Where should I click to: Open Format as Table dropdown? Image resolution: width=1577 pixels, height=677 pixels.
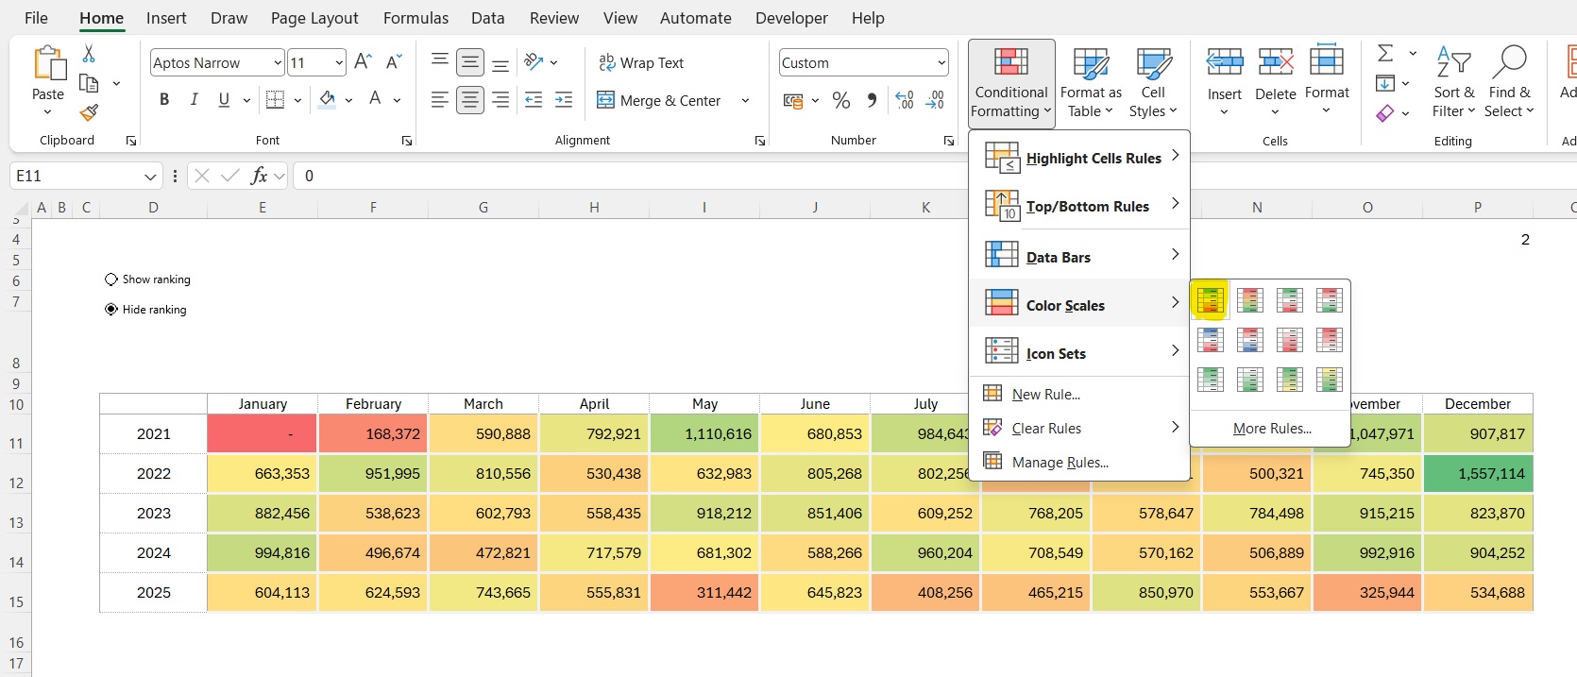pos(1091,83)
